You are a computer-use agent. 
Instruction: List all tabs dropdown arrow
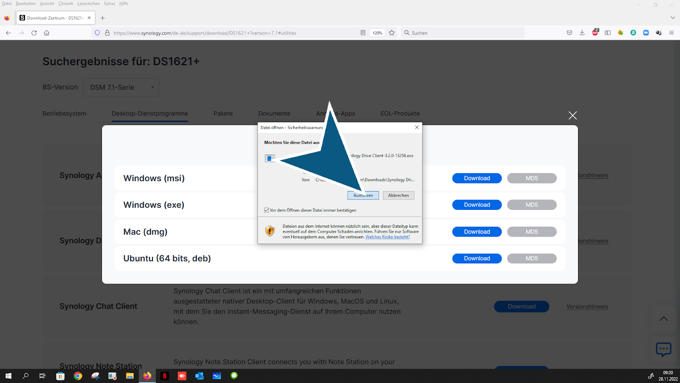(x=673, y=18)
